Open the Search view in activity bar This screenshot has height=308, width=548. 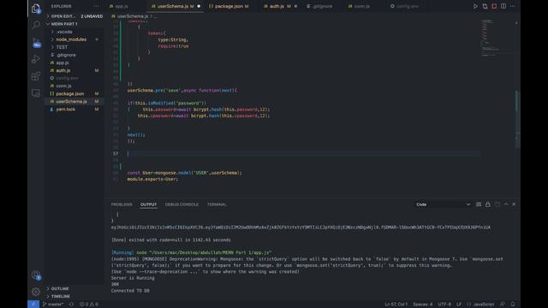pyautogui.click(x=36, y=25)
